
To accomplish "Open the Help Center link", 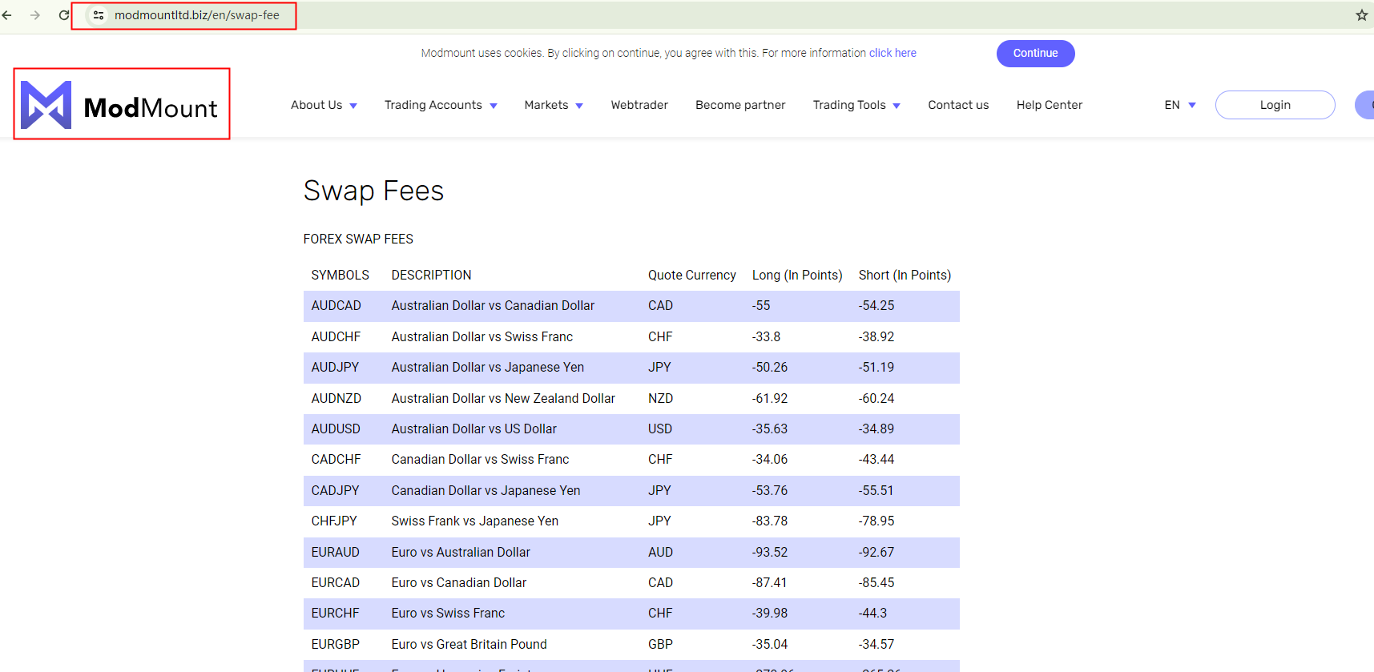I will point(1049,105).
